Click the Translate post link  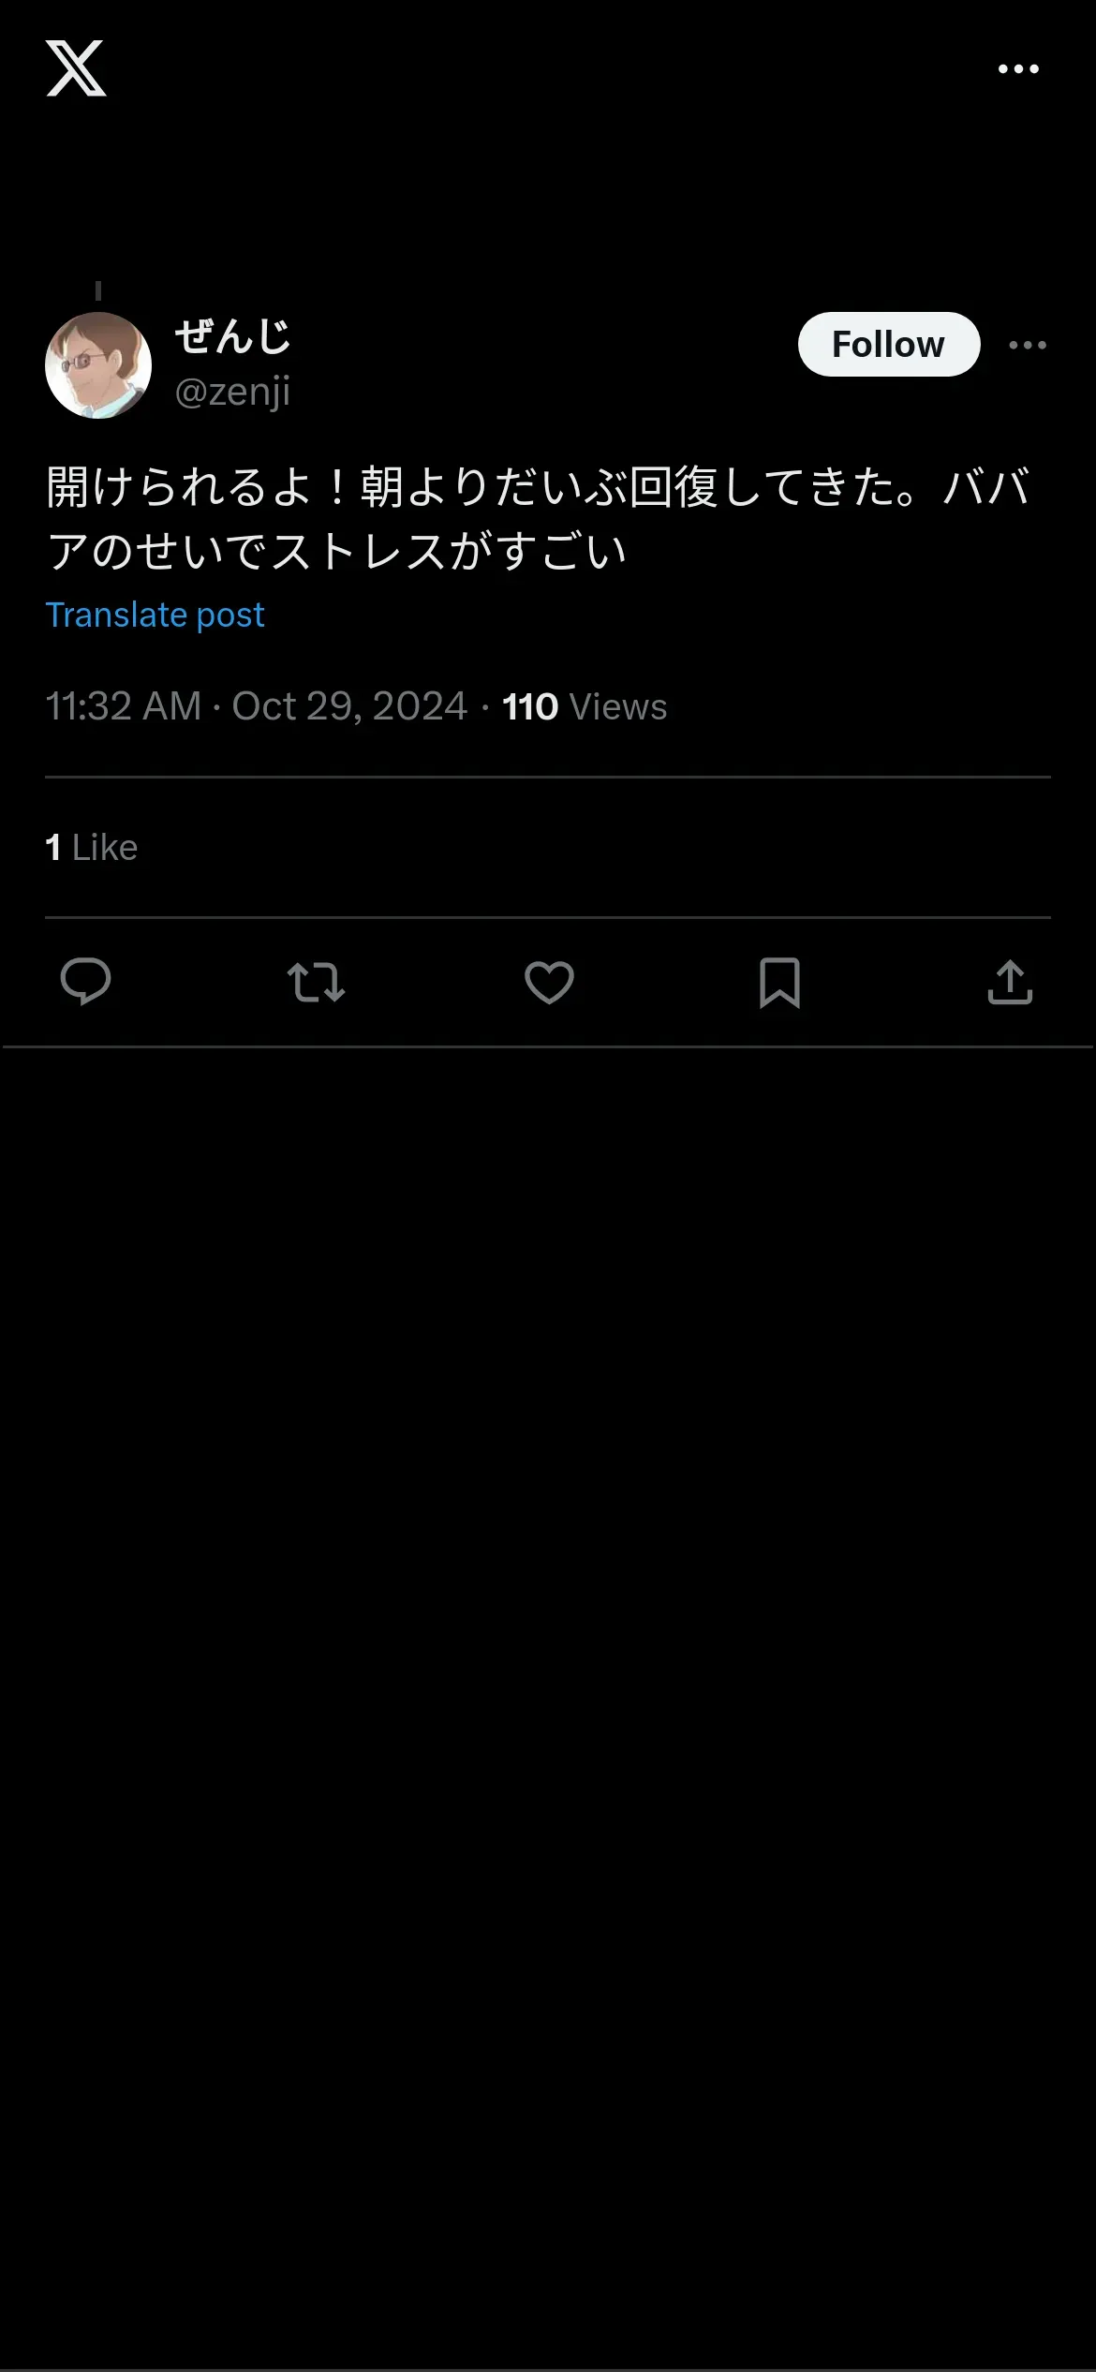click(156, 615)
